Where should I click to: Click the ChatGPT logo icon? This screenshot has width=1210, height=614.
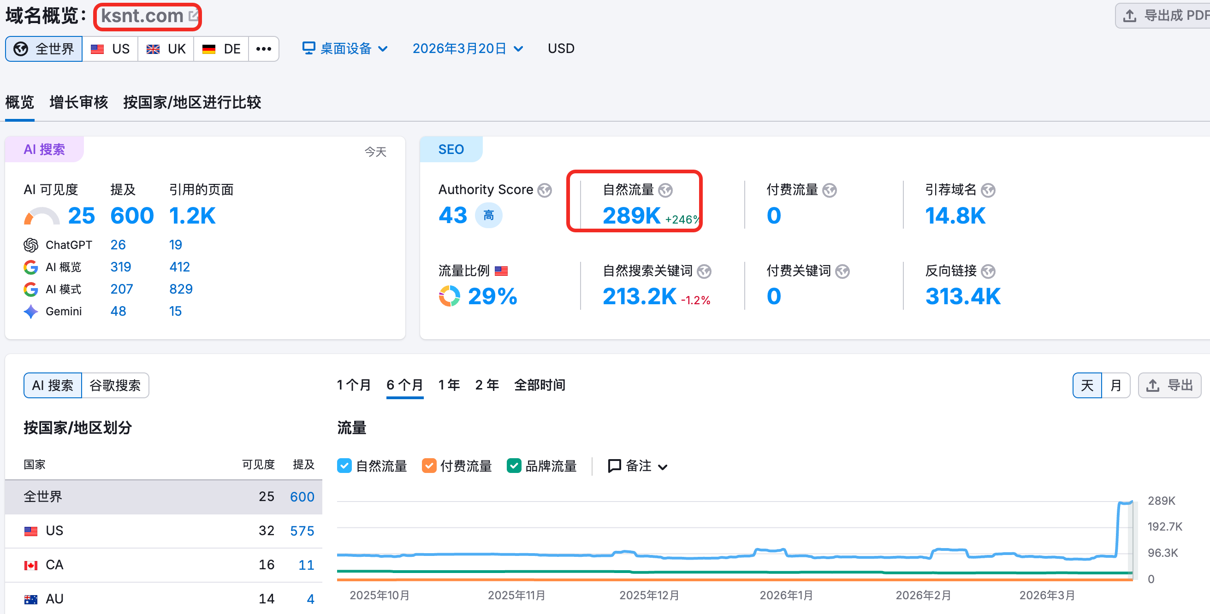click(31, 245)
